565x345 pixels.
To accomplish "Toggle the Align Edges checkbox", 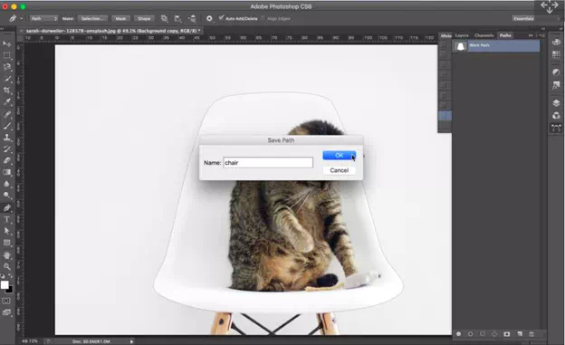I will click(x=263, y=18).
